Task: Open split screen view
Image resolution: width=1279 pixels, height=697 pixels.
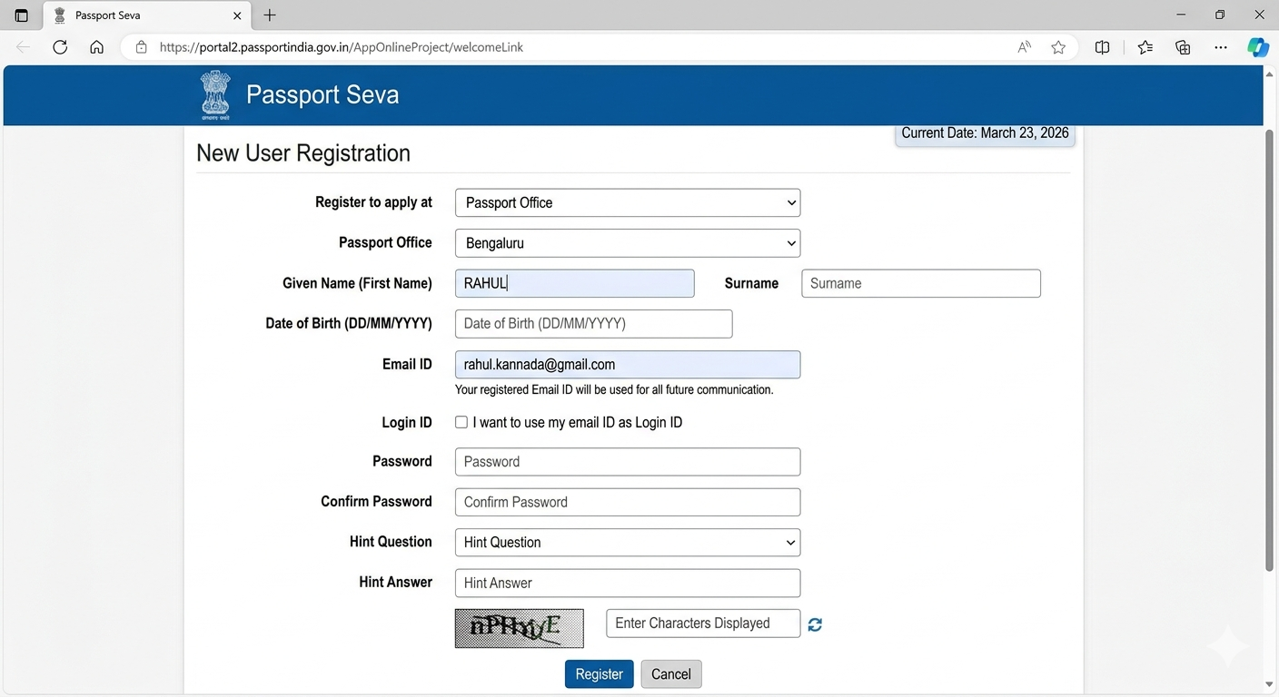Action: (1102, 46)
